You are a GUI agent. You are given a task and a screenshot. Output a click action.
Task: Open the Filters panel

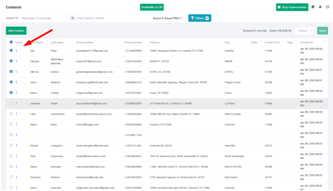199,18
